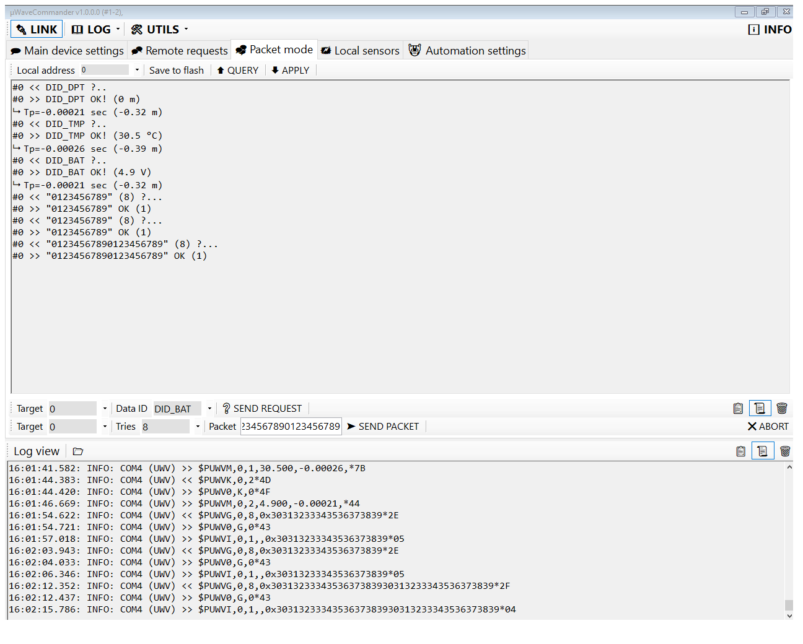Screen dimensions: 803x644
Task: Click the info icon beside INFO
Action: tap(754, 29)
